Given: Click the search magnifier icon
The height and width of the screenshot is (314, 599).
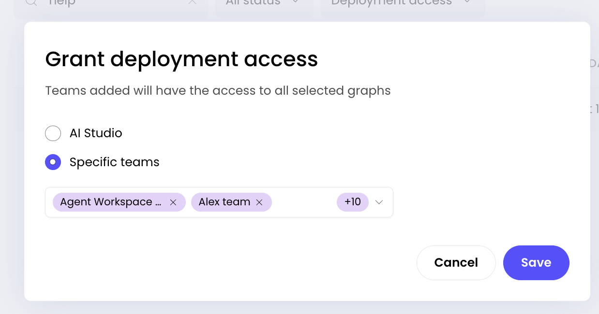Looking at the screenshot, I should point(31,2).
